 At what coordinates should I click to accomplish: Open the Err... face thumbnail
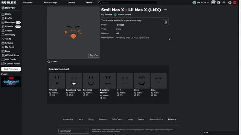pyautogui.click(x=159, y=81)
